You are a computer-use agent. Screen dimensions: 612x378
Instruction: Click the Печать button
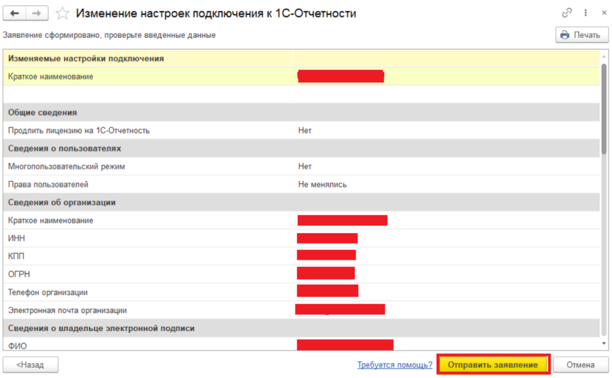coord(581,35)
